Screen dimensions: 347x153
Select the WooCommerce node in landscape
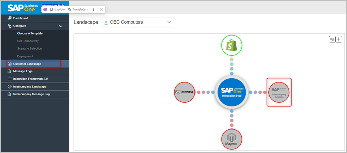click(185, 92)
